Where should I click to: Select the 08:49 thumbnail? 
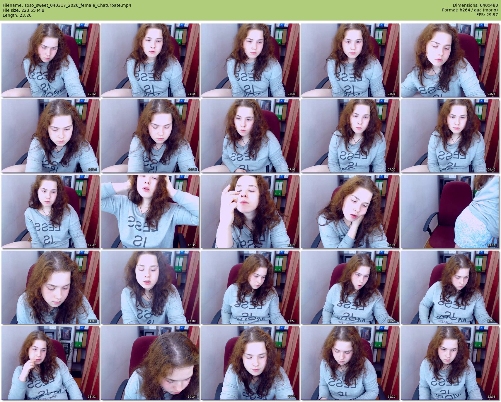pyautogui.click(x=450, y=136)
